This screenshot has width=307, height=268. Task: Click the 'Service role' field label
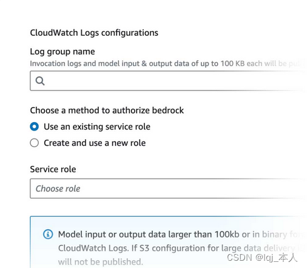(x=53, y=169)
